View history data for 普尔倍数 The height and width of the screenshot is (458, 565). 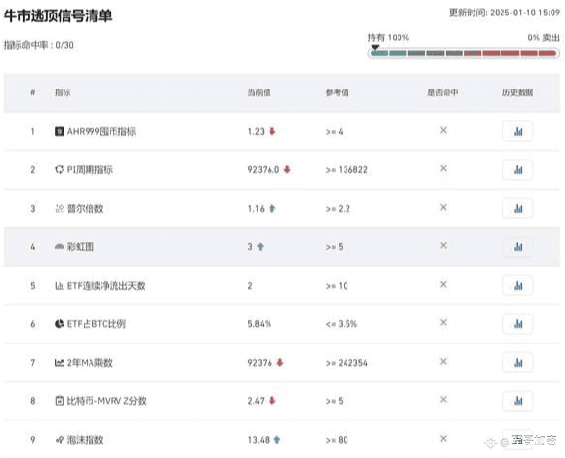click(518, 208)
